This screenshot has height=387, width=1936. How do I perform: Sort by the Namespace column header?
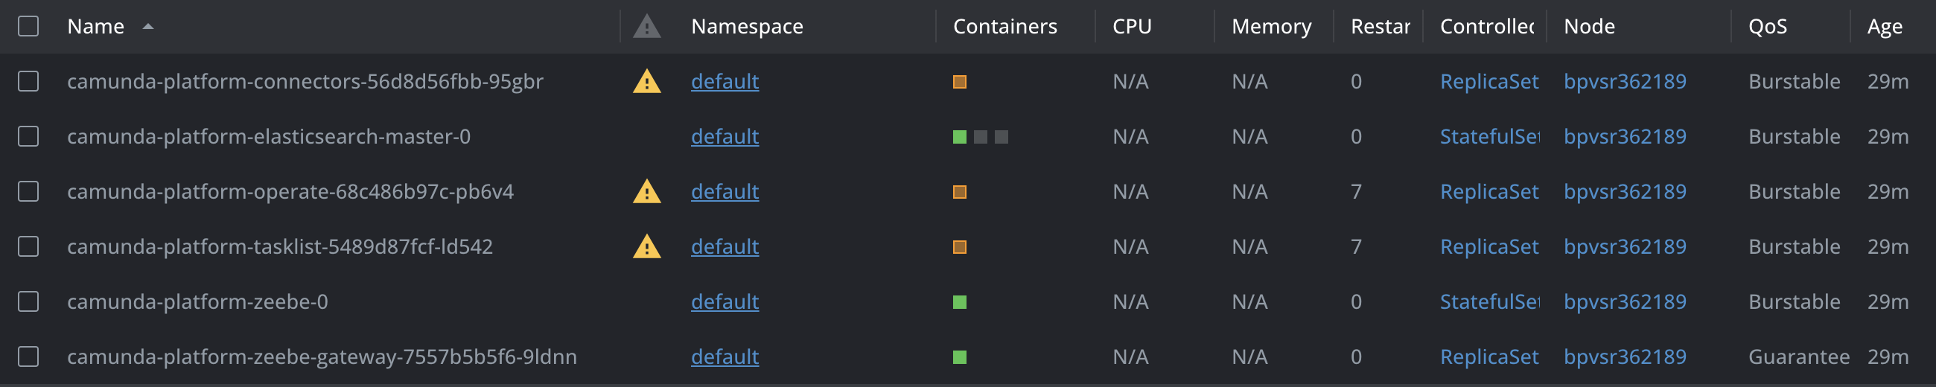click(747, 26)
